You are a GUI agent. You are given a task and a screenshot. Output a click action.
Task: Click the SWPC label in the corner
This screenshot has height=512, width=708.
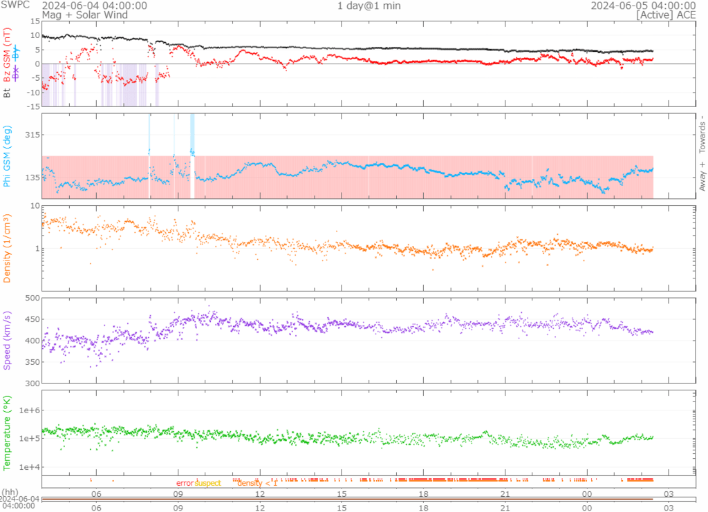[x=15, y=6]
